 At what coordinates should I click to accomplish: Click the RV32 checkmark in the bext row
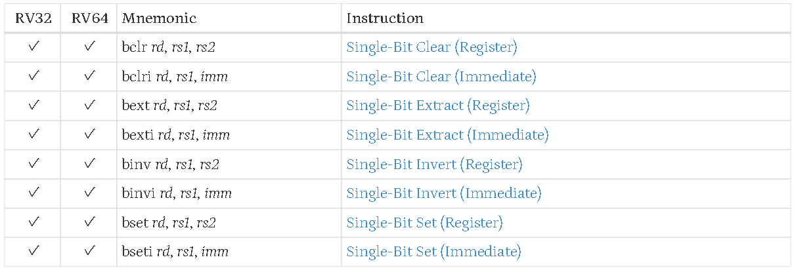(33, 106)
